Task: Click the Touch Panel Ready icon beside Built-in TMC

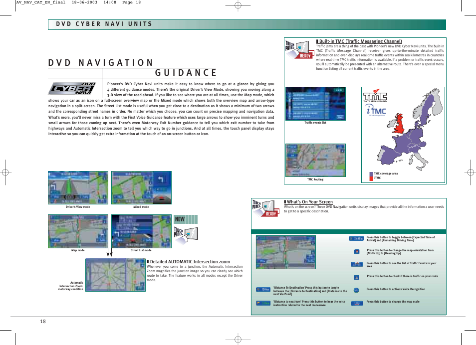Action: coord(299,50)
